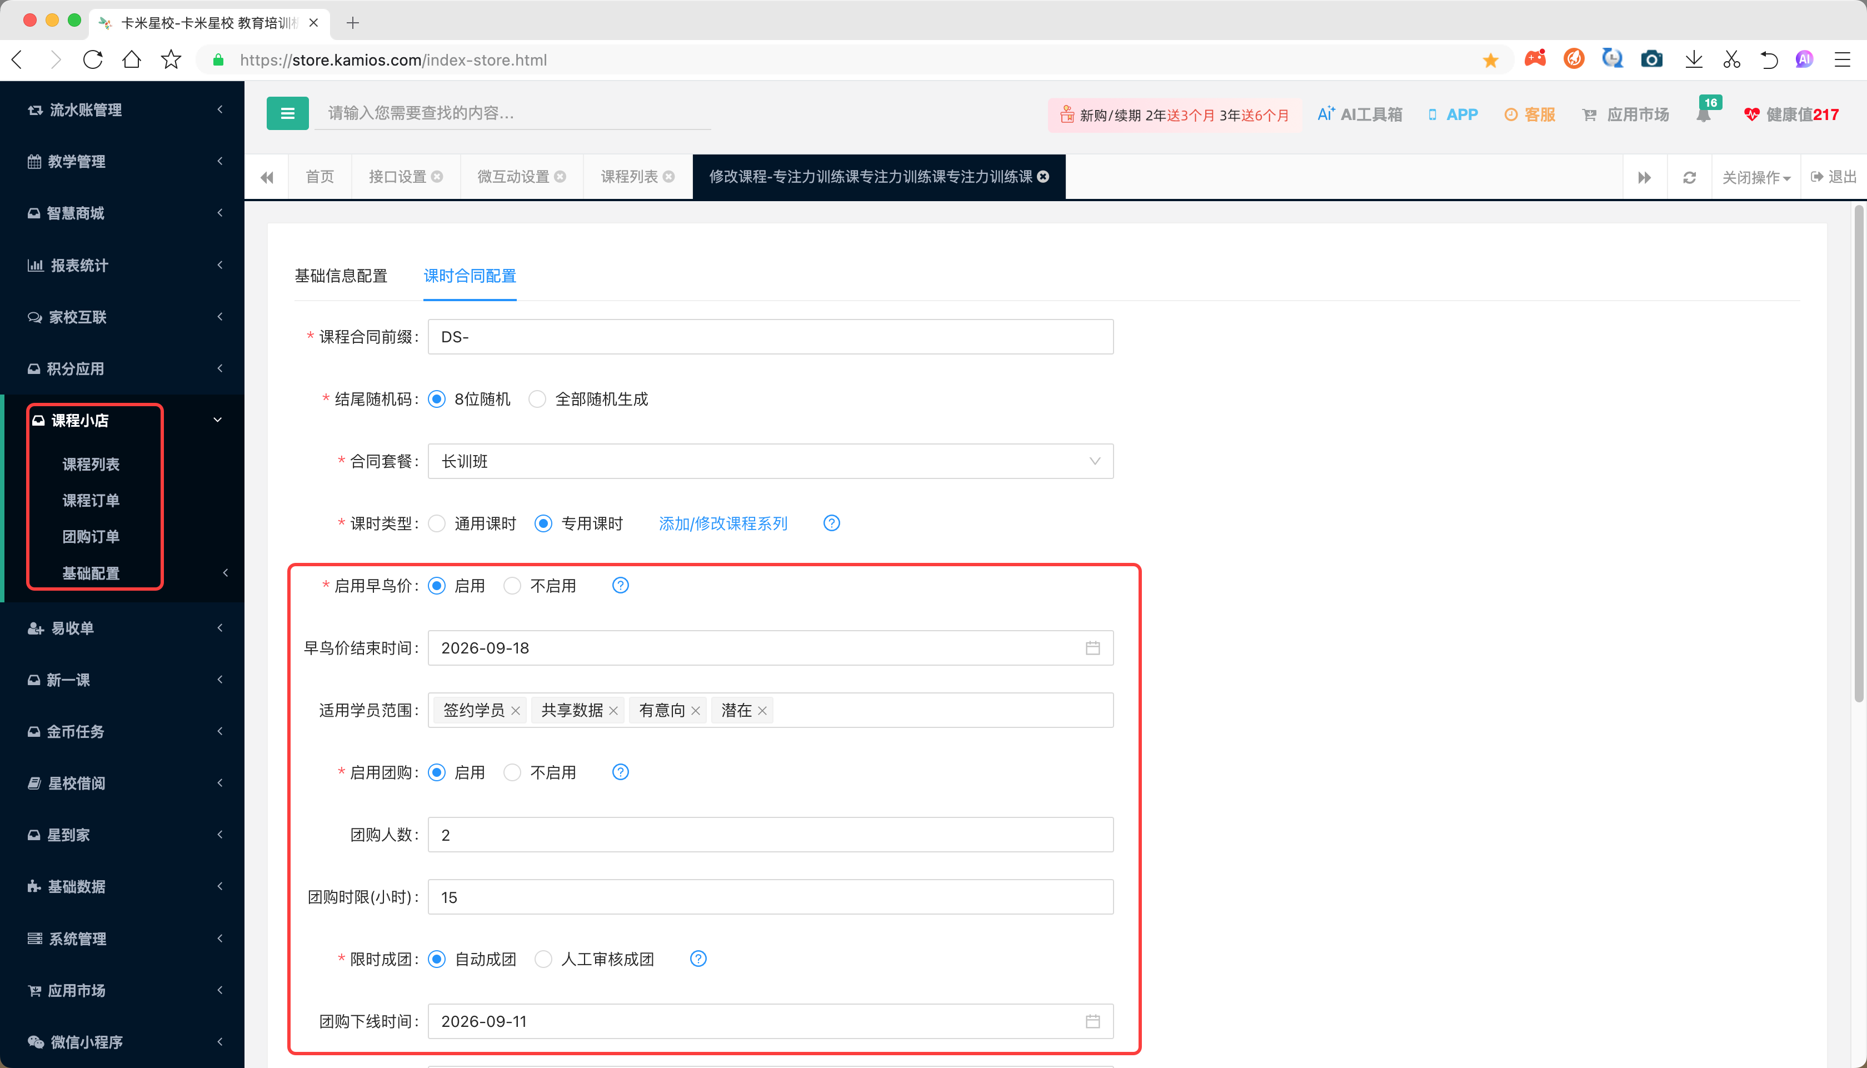This screenshot has height=1068, width=1867.
Task: Select 全部随机生成 radio option
Action: click(x=537, y=399)
